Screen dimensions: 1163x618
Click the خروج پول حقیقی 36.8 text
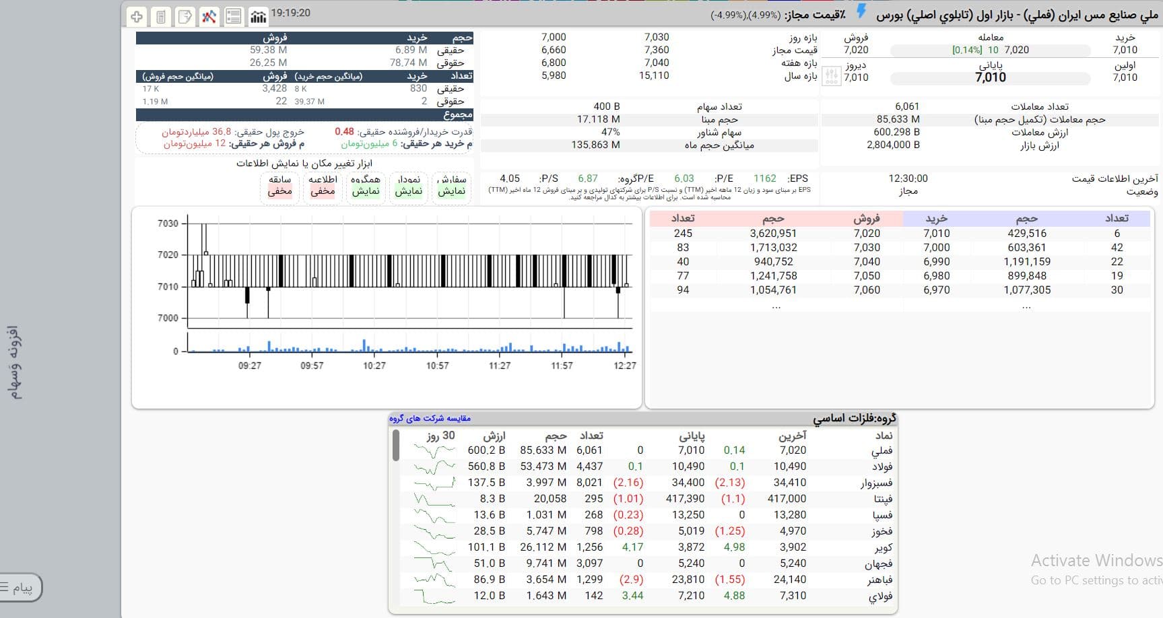[233, 132]
